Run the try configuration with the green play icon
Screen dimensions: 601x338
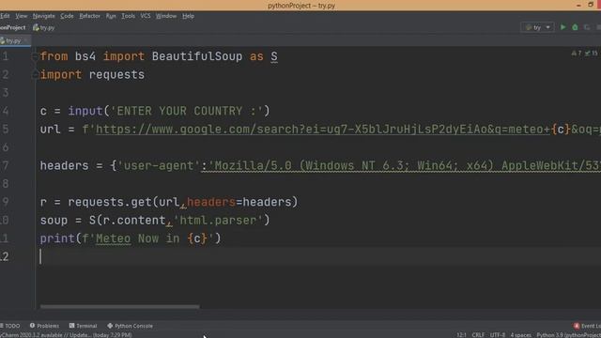[x=562, y=27]
